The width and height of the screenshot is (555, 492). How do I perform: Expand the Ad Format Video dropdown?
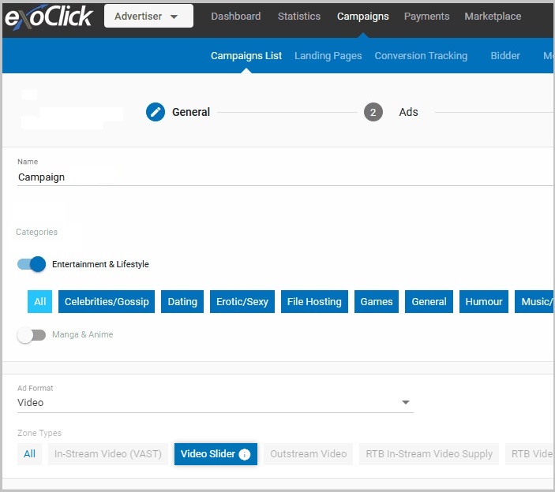coord(216,403)
